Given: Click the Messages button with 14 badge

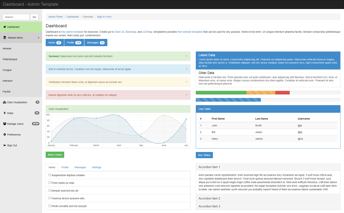Looking at the screenshot, I should [x=96, y=43].
